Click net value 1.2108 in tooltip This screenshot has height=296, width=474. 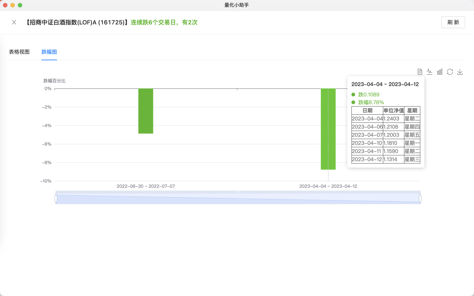(x=394, y=127)
